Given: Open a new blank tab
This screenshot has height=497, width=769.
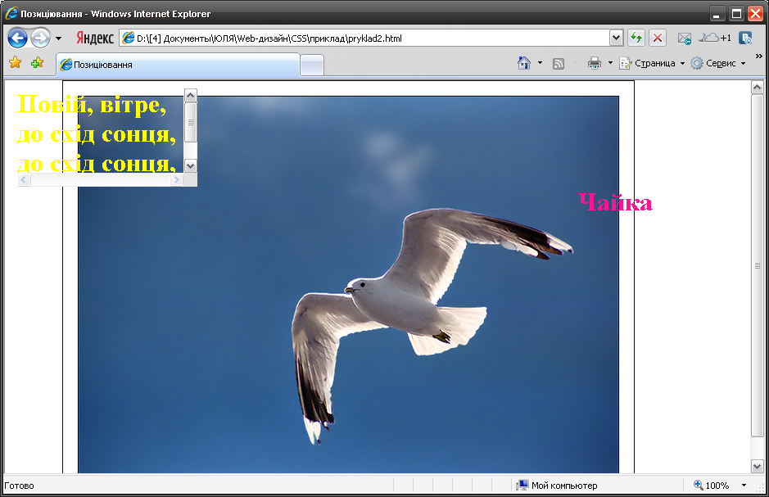Looking at the screenshot, I should [x=312, y=66].
